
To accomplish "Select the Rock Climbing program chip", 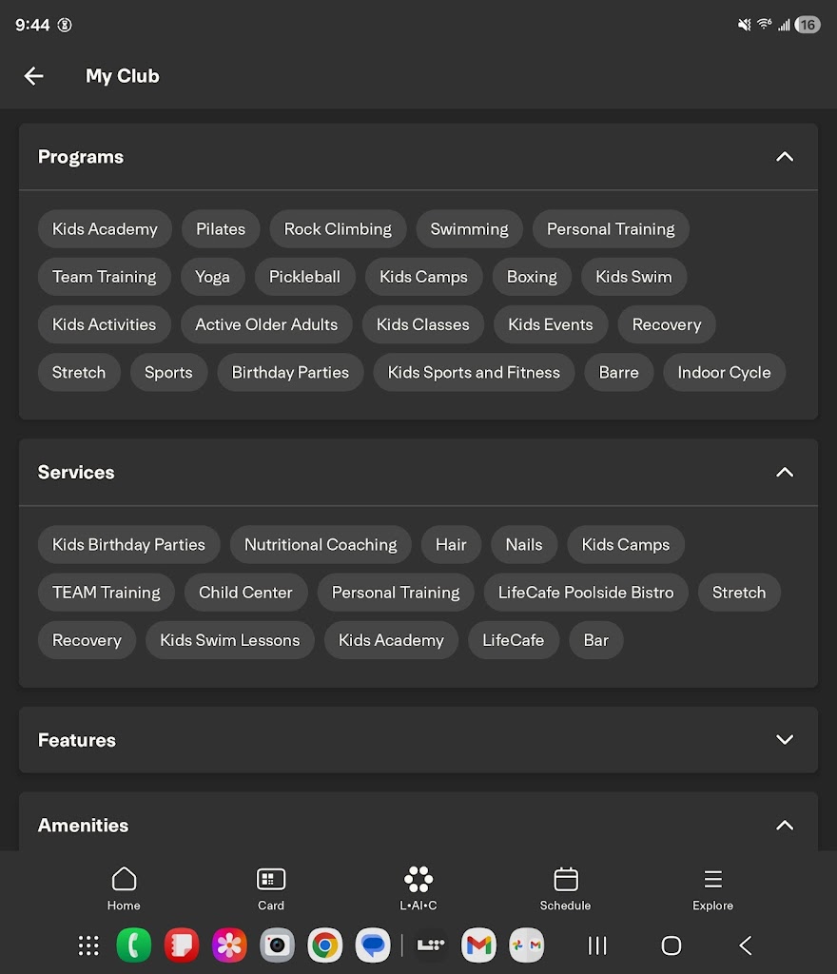I will tap(338, 229).
